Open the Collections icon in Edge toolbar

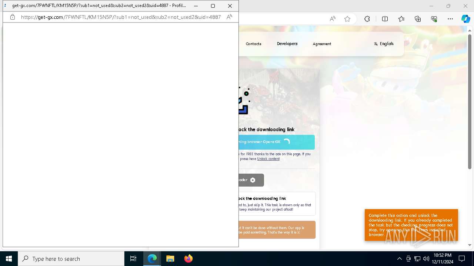(418, 19)
